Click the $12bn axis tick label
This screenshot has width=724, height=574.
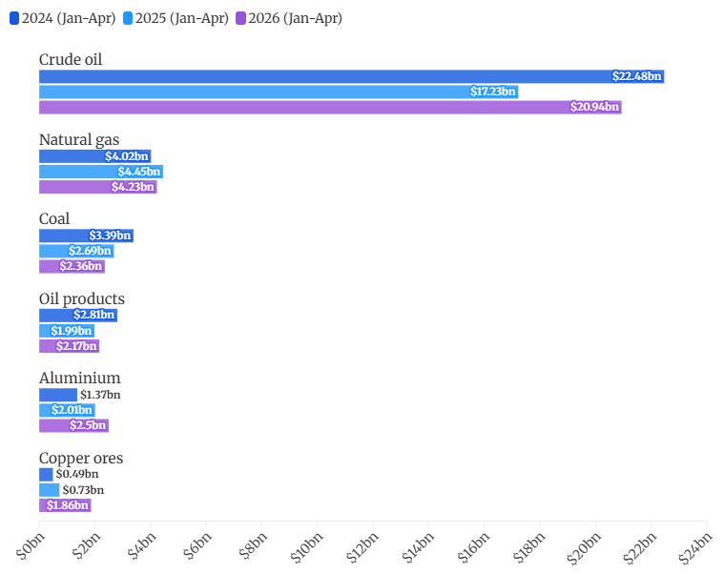point(362,546)
